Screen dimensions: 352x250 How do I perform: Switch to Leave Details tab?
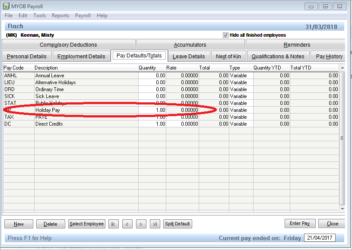[189, 56]
